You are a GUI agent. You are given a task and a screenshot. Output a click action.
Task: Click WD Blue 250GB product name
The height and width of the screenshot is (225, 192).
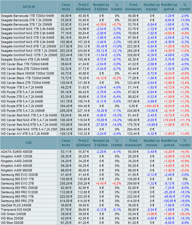point(12,218)
